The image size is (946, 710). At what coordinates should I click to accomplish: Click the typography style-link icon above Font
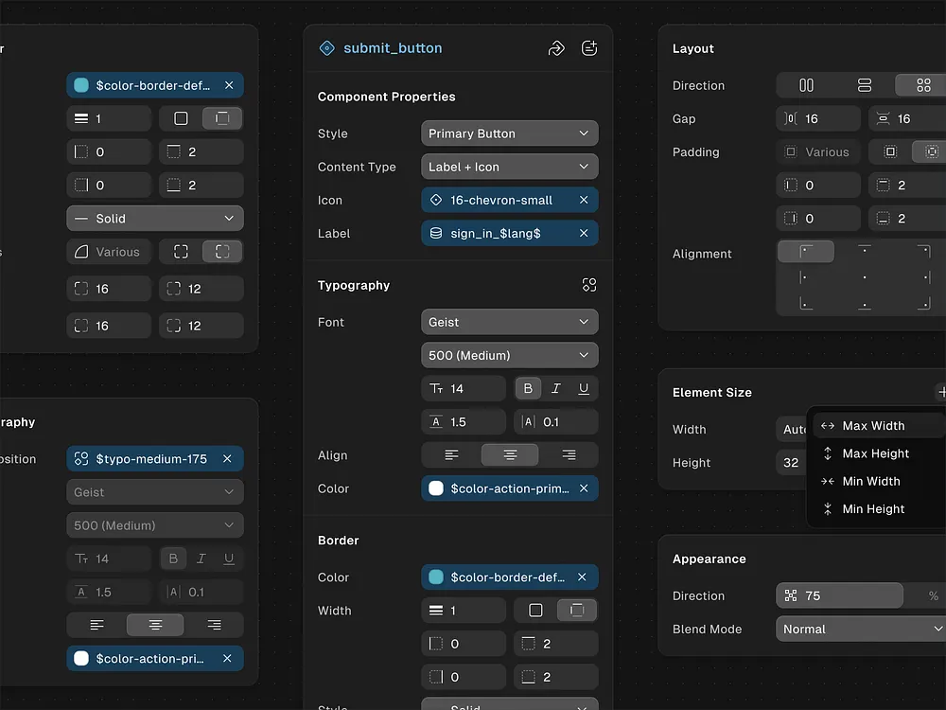[x=588, y=284]
